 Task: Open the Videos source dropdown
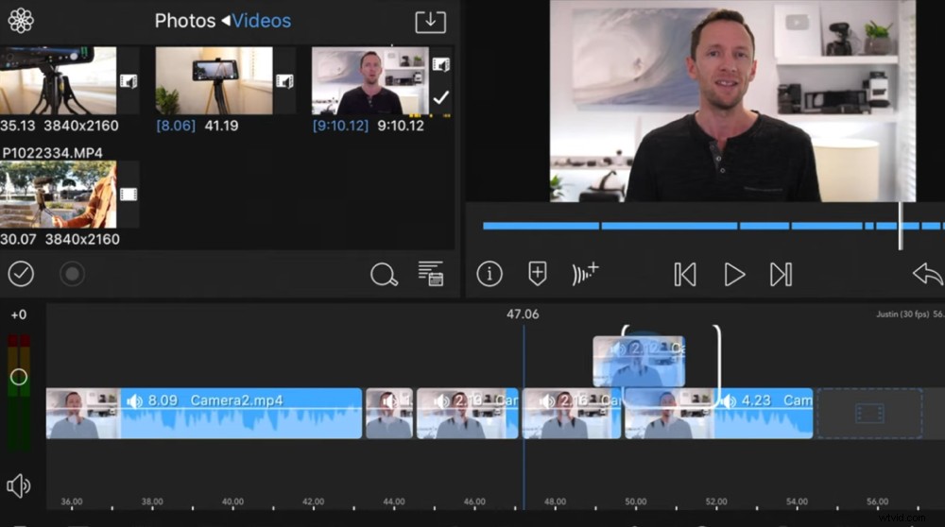(261, 21)
